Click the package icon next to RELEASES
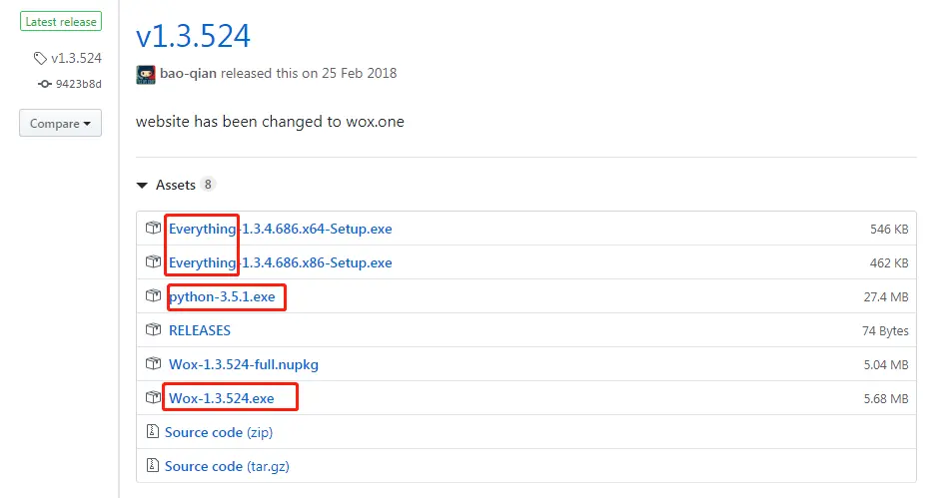The image size is (947, 498). 154,329
